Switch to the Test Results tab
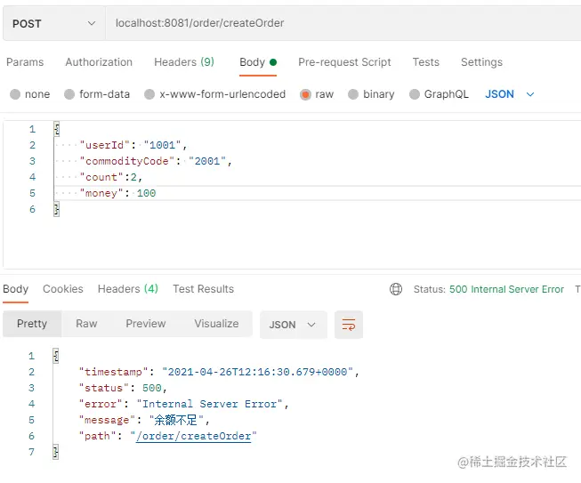This screenshot has width=581, height=483. [203, 289]
